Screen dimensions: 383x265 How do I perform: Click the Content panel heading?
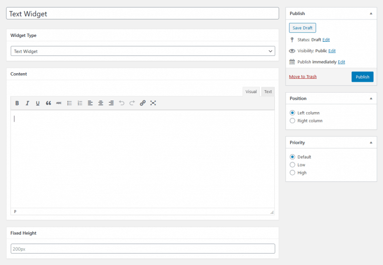click(18, 74)
